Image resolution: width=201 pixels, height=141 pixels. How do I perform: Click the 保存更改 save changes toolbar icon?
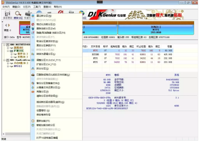[8, 13]
